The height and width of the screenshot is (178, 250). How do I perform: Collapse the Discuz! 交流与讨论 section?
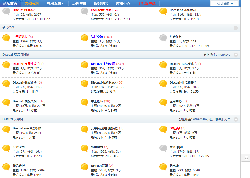(236, 55)
